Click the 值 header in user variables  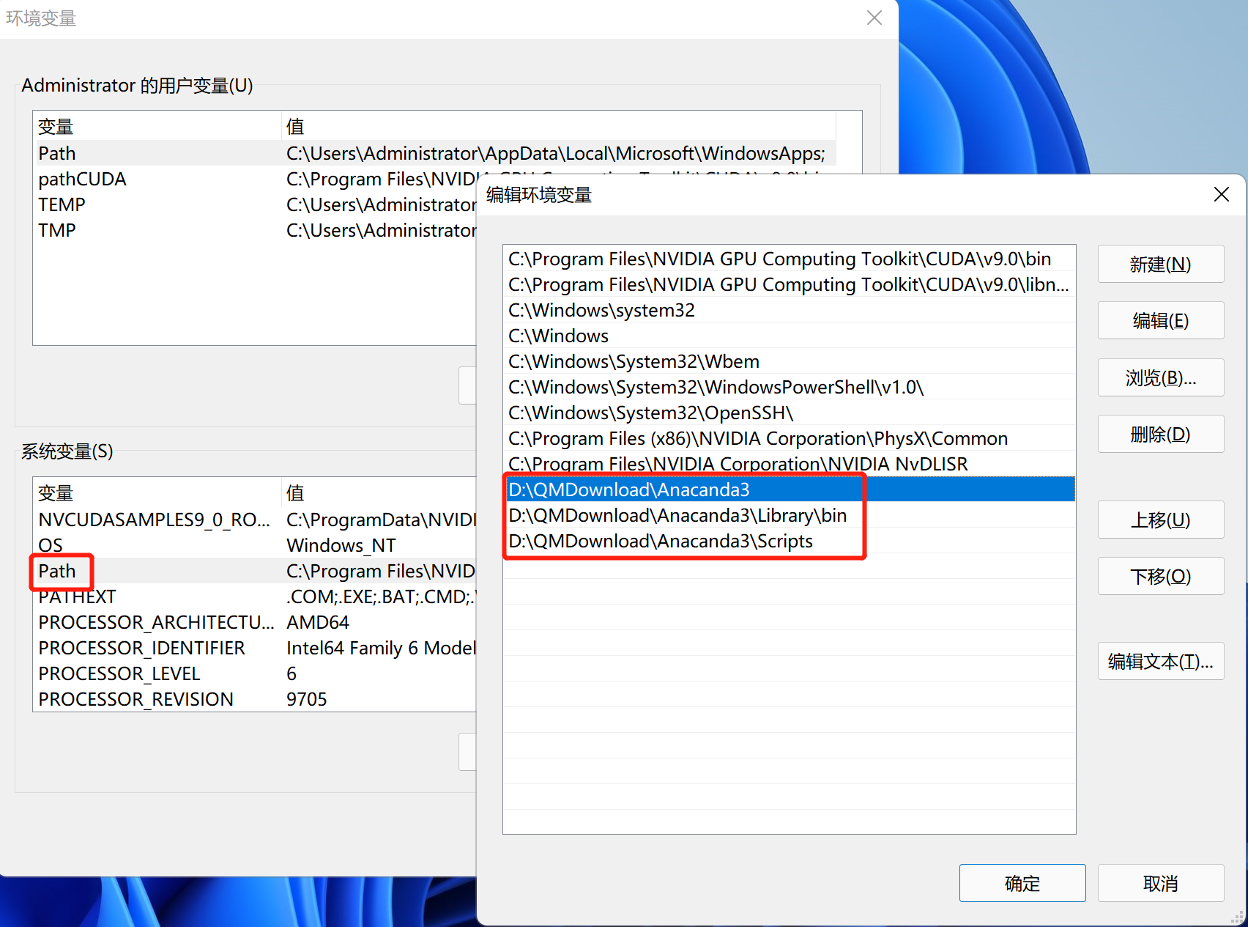558,127
